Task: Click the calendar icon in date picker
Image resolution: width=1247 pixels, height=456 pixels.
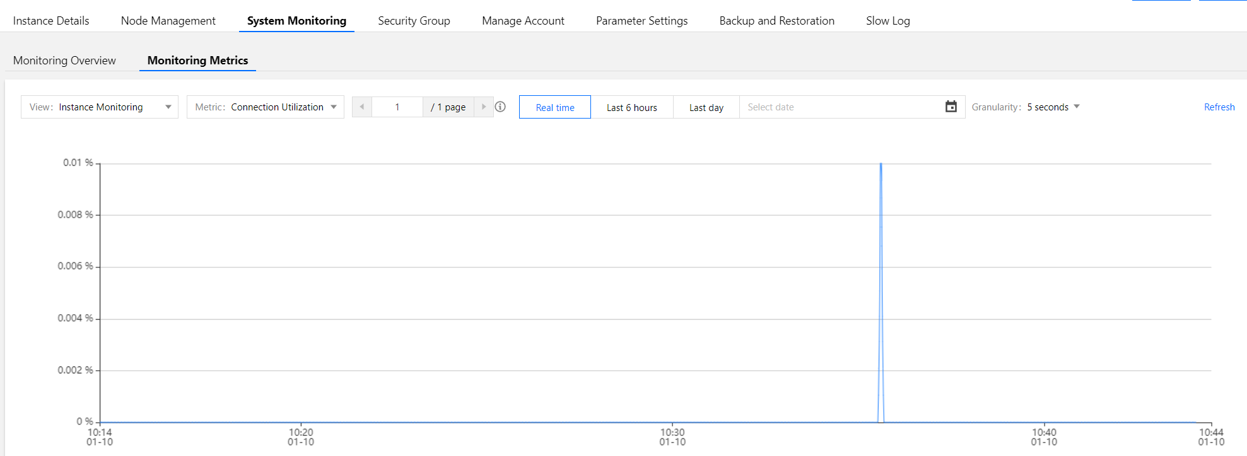Action: pyautogui.click(x=951, y=107)
